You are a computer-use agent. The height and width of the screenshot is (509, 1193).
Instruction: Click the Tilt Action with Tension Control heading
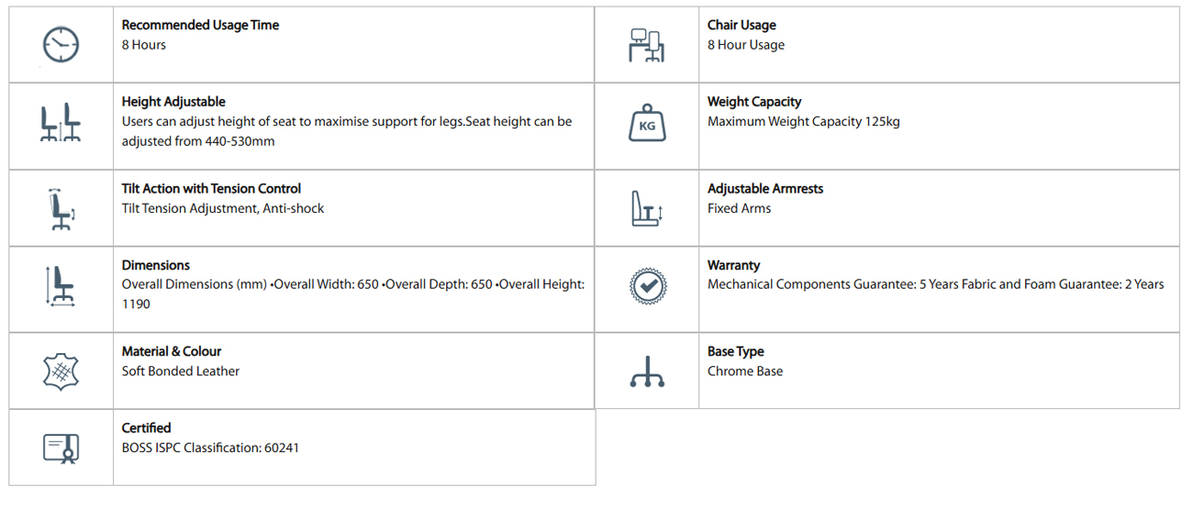(211, 189)
